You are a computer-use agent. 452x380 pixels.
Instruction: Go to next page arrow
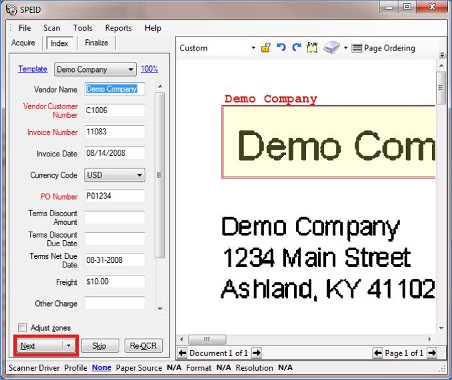click(x=431, y=353)
